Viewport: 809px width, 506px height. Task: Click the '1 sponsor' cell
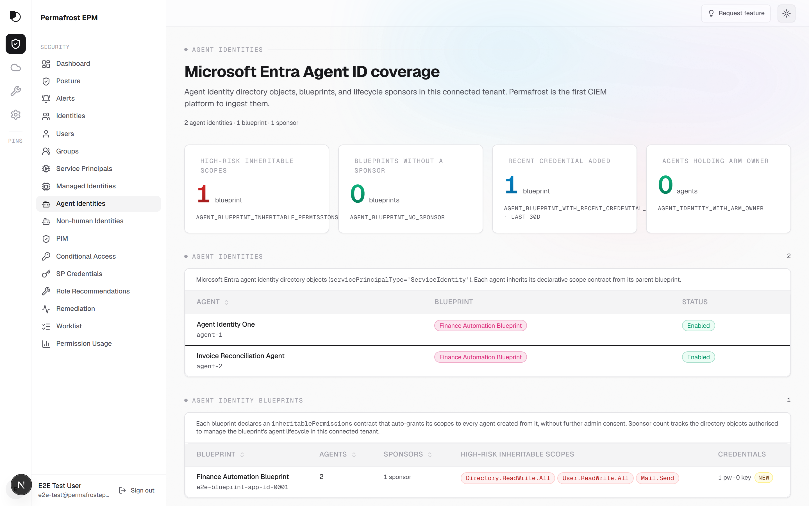[397, 477]
